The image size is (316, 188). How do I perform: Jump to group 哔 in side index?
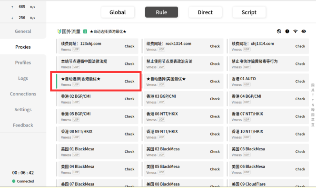point(313,110)
